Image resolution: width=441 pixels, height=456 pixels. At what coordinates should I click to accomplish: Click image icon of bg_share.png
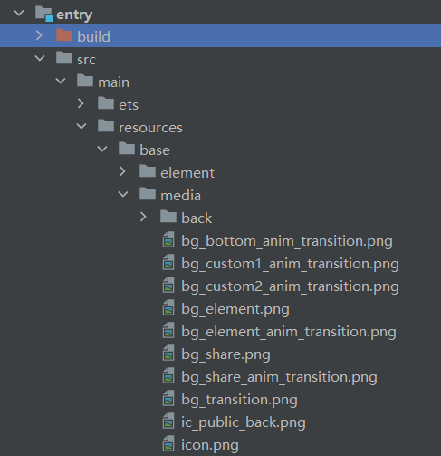[x=168, y=353]
